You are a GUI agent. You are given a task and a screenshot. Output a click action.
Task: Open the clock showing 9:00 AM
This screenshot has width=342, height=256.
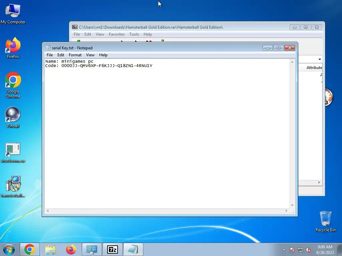[325, 249]
